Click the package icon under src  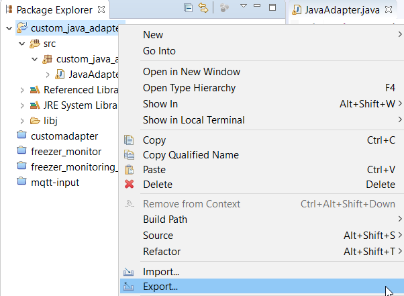coord(48,59)
